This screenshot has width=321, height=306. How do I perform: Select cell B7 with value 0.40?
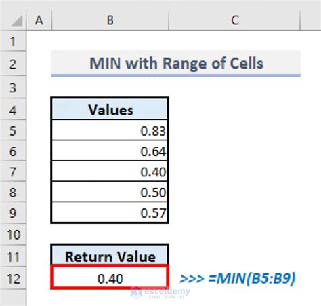coord(110,172)
